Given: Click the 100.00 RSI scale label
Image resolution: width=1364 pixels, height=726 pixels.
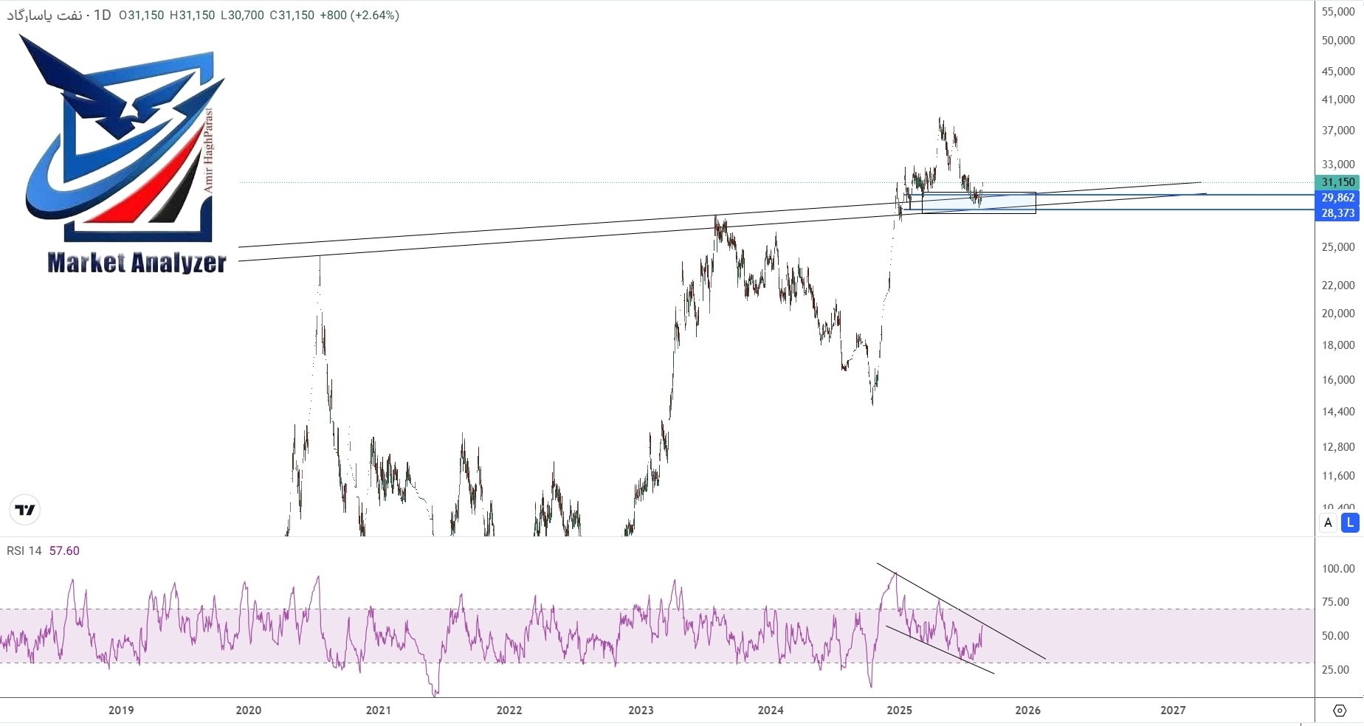Looking at the screenshot, I should click(x=1338, y=569).
